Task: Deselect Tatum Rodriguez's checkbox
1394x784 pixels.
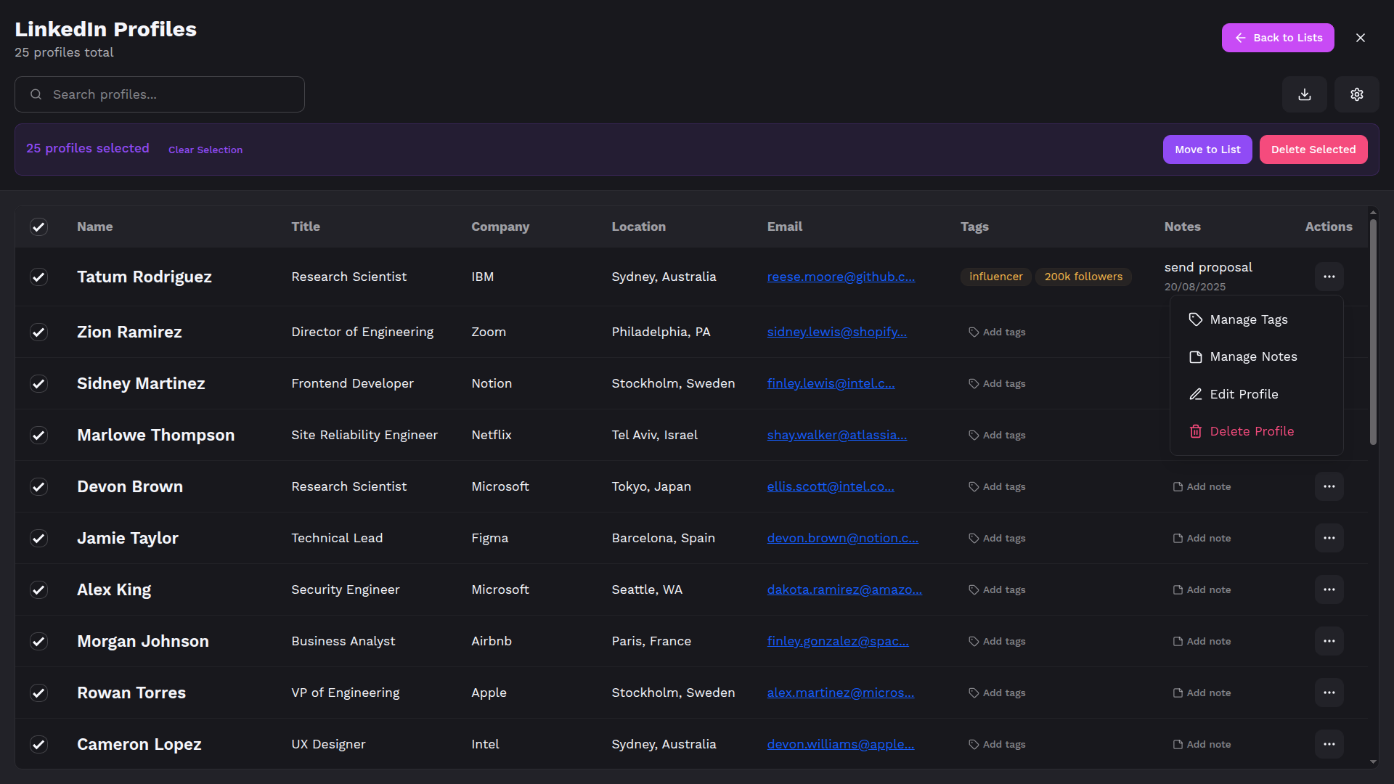Action: [38, 277]
